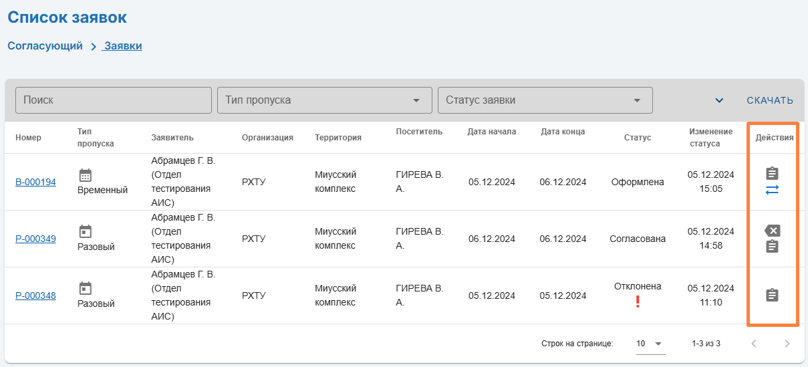808x367 pixels.
Task: Go to the previous page arrow
Action: [x=754, y=344]
